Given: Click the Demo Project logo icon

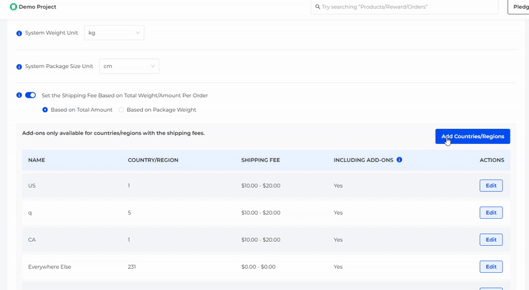Looking at the screenshot, I should [13, 7].
